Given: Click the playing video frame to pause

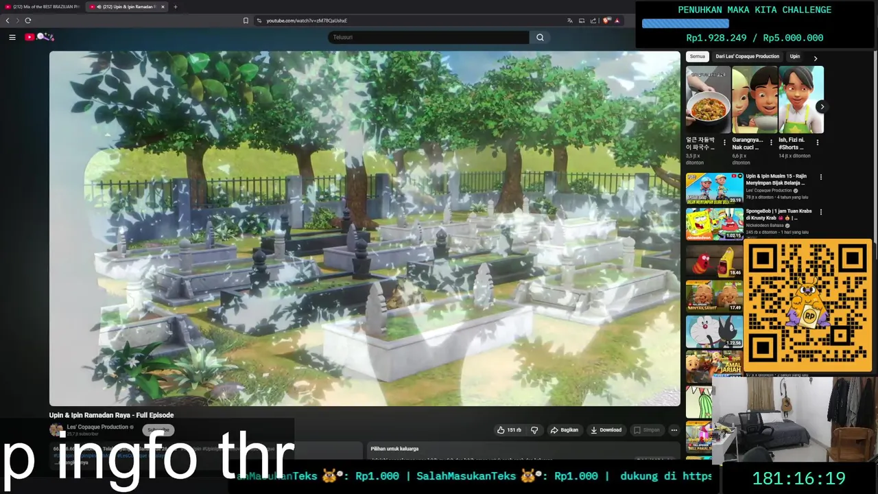Looking at the screenshot, I should coord(364,228).
